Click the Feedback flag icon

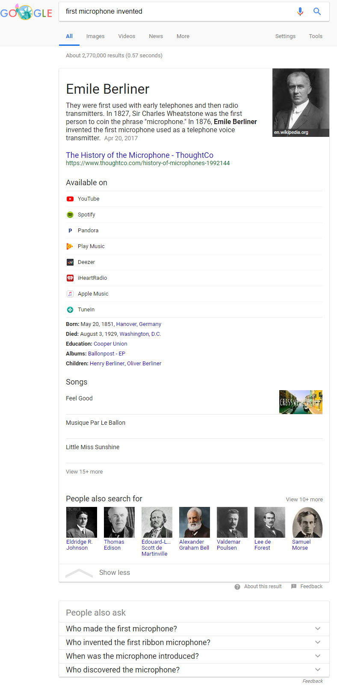[x=294, y=586]
